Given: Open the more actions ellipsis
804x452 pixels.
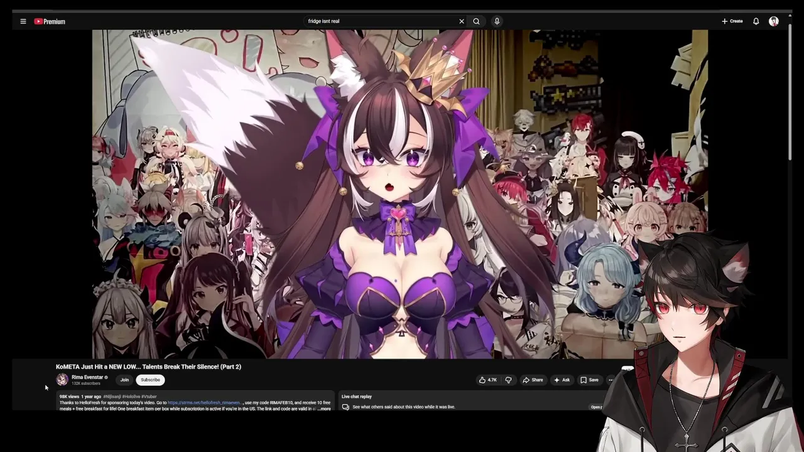Looking at the screenshot, I should 611,380.
